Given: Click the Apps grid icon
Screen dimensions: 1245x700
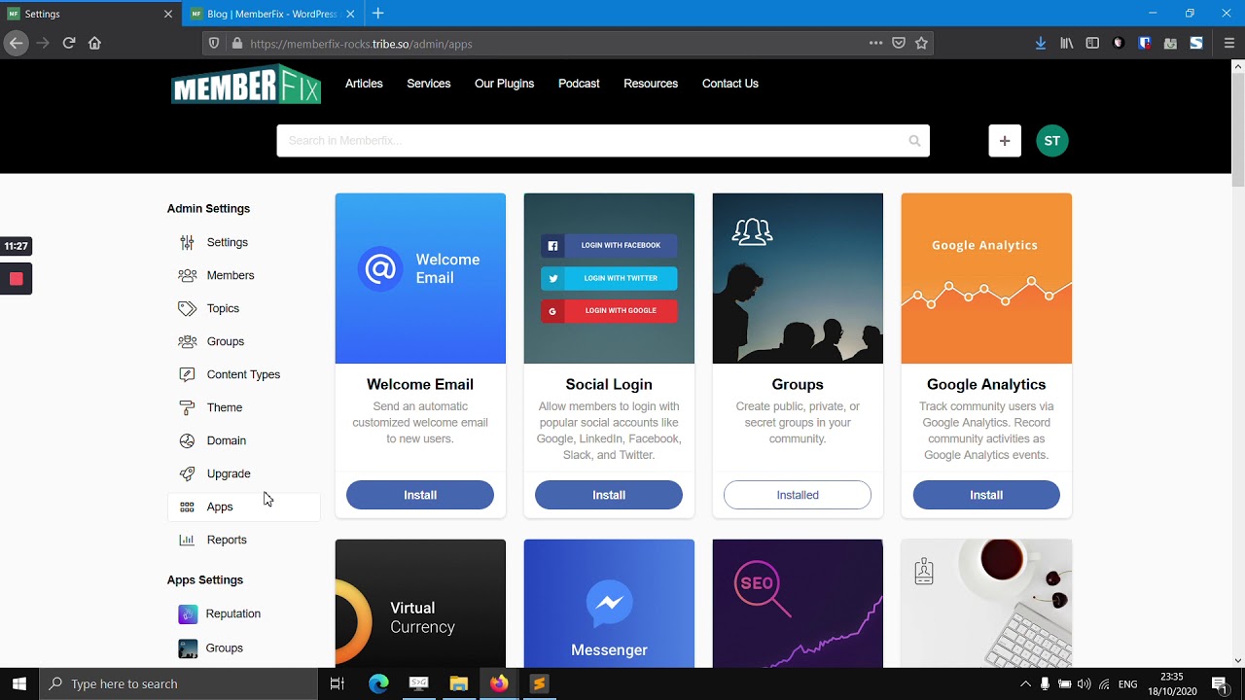Looking at the screenshot, I should click(187, 507).
